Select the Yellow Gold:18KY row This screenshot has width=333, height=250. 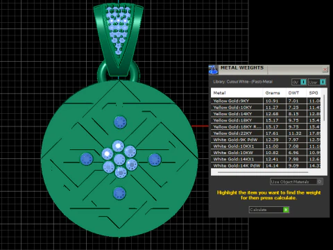click(x=266, y=120)
